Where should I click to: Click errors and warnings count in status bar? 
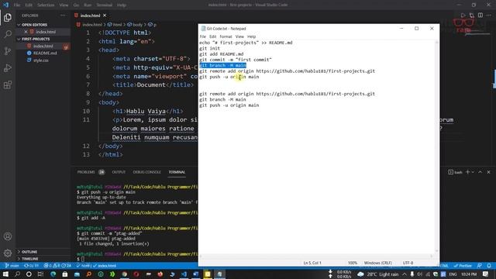point(57,266)
